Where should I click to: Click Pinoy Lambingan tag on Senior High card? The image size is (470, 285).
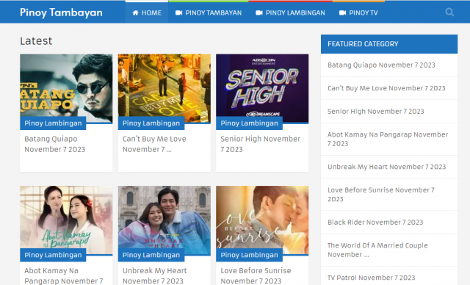249,123
